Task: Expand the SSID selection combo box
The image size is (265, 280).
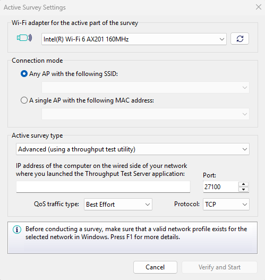Action: coord(146,88)
